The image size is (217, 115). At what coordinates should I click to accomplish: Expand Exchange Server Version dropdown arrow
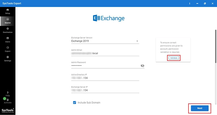click(137, 41)
